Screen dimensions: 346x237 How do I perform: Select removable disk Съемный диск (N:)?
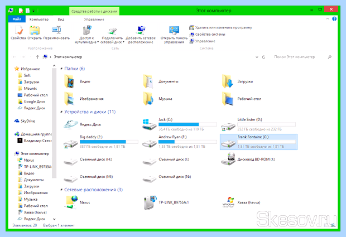pyautogui.click(x=167, y=178)
